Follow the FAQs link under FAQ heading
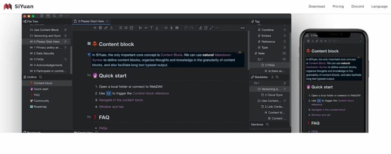This screenshot has width=391, height=154. (x=103, y=128)
